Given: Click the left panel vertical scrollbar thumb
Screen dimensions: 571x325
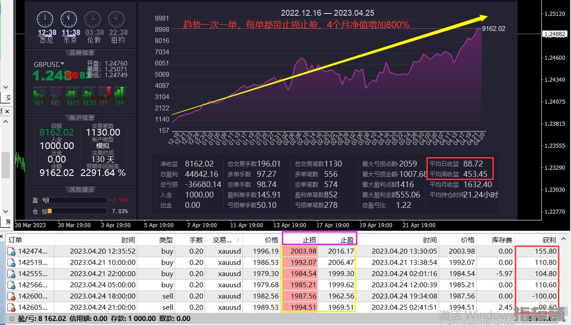Looking at the screenshot, I should pos(5,166).
